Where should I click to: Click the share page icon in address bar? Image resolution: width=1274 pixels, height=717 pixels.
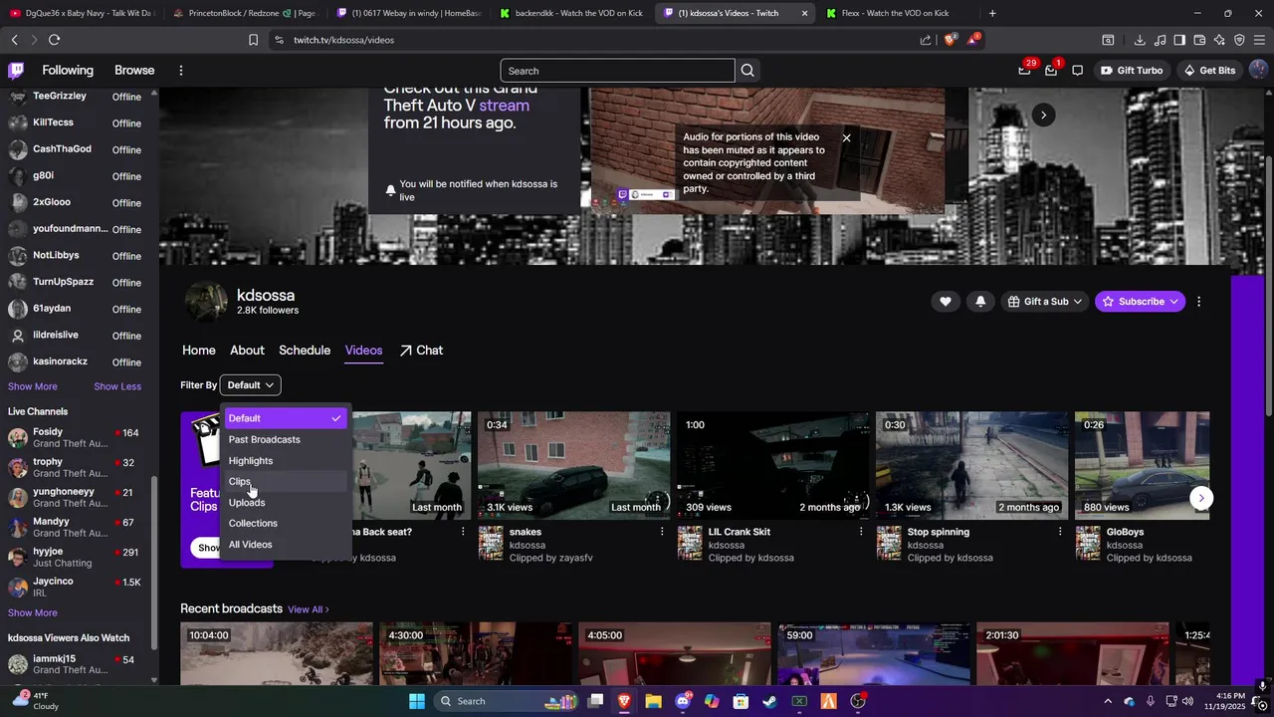(x=926, y=40)
